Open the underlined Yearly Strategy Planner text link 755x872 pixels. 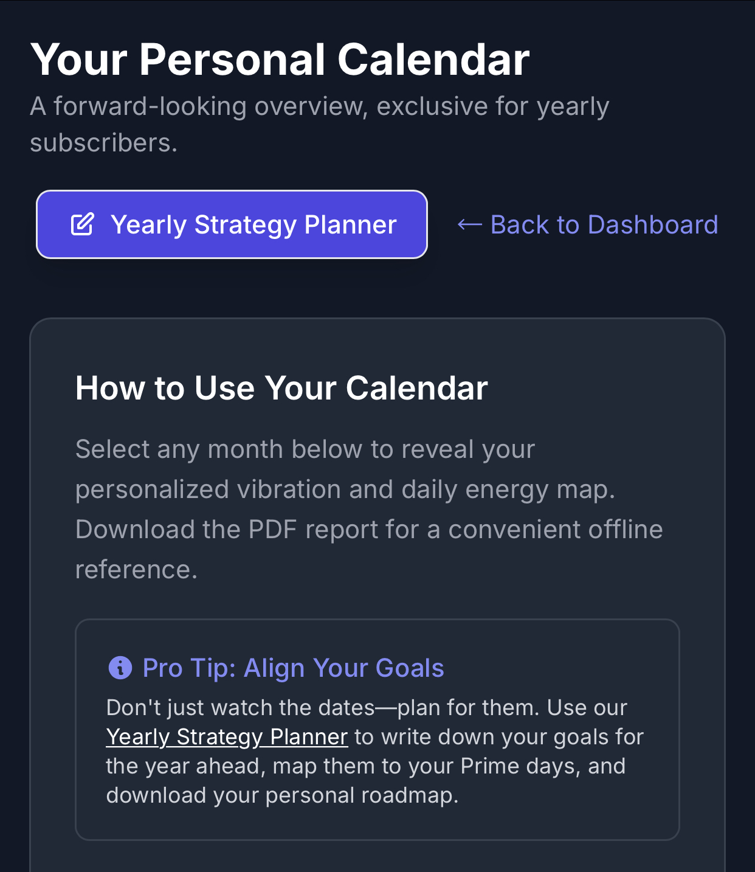pos(227,736)
